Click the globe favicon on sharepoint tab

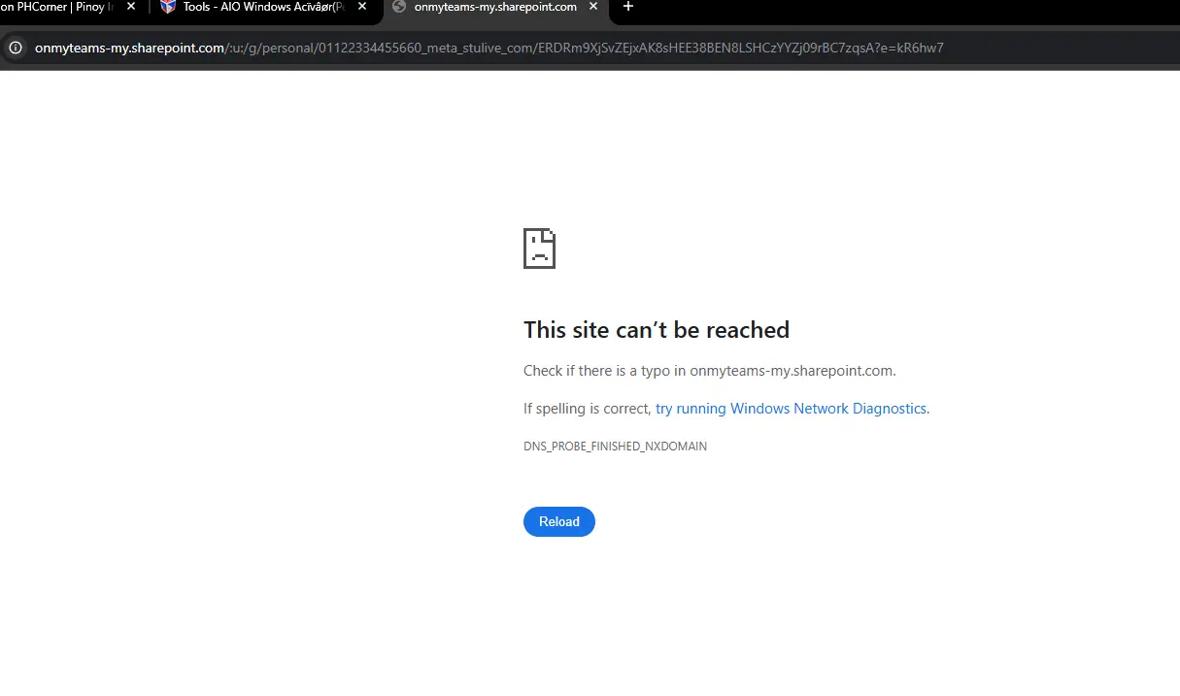[x=398, y=7]
